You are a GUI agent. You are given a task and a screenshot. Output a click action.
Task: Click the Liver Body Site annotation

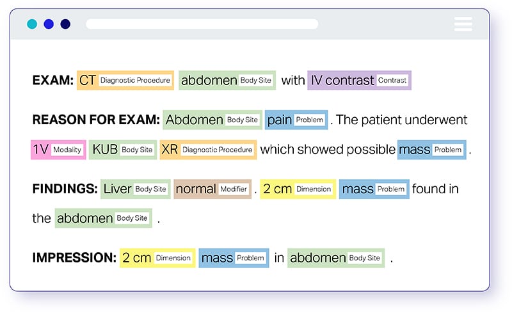135,189
